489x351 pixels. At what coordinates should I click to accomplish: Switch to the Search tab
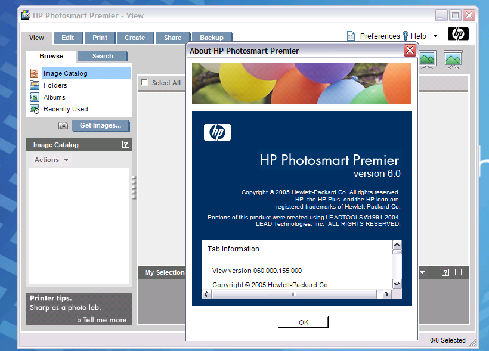coord(103,56)
